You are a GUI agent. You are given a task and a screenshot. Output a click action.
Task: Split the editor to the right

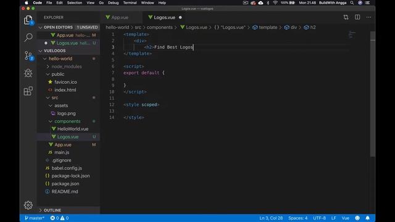[x=357, y=17]
